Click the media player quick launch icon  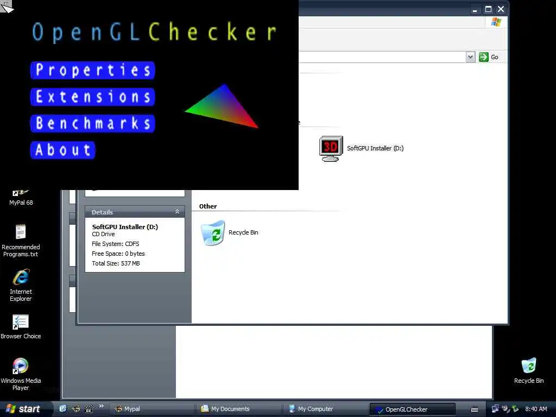(89, 409)
